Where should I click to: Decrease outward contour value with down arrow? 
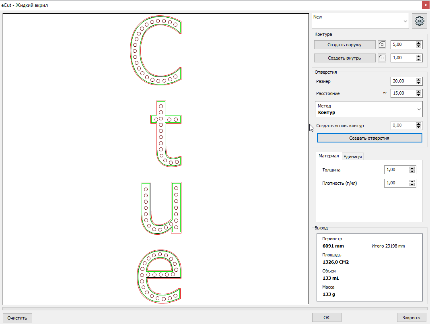coord(418,46)
